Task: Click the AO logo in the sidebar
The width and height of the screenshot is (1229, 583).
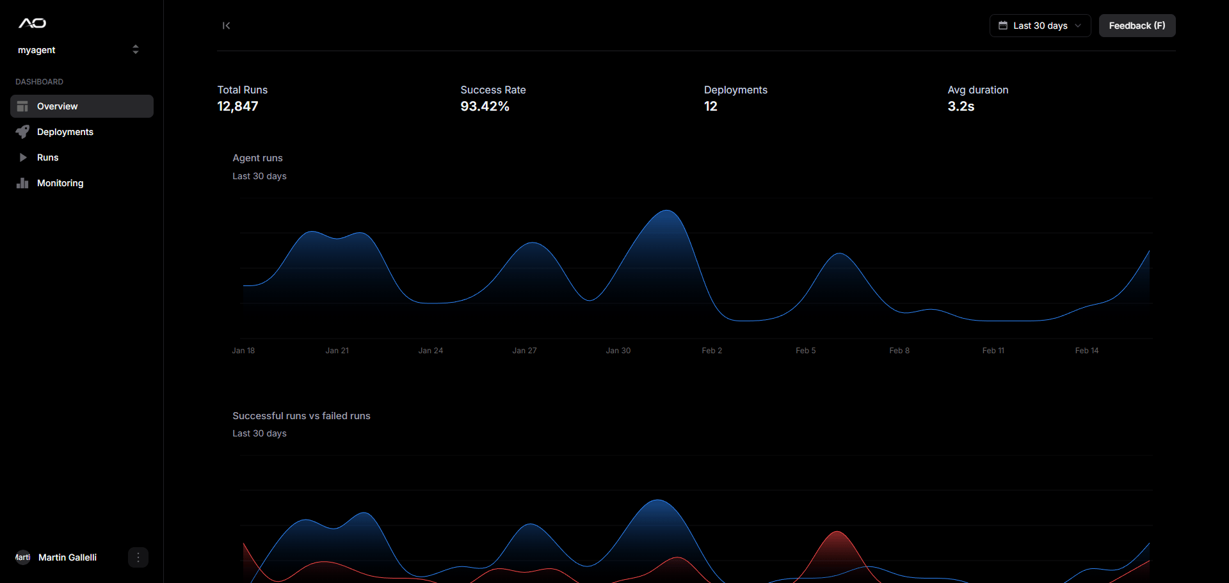Action: tap(31, 23)
